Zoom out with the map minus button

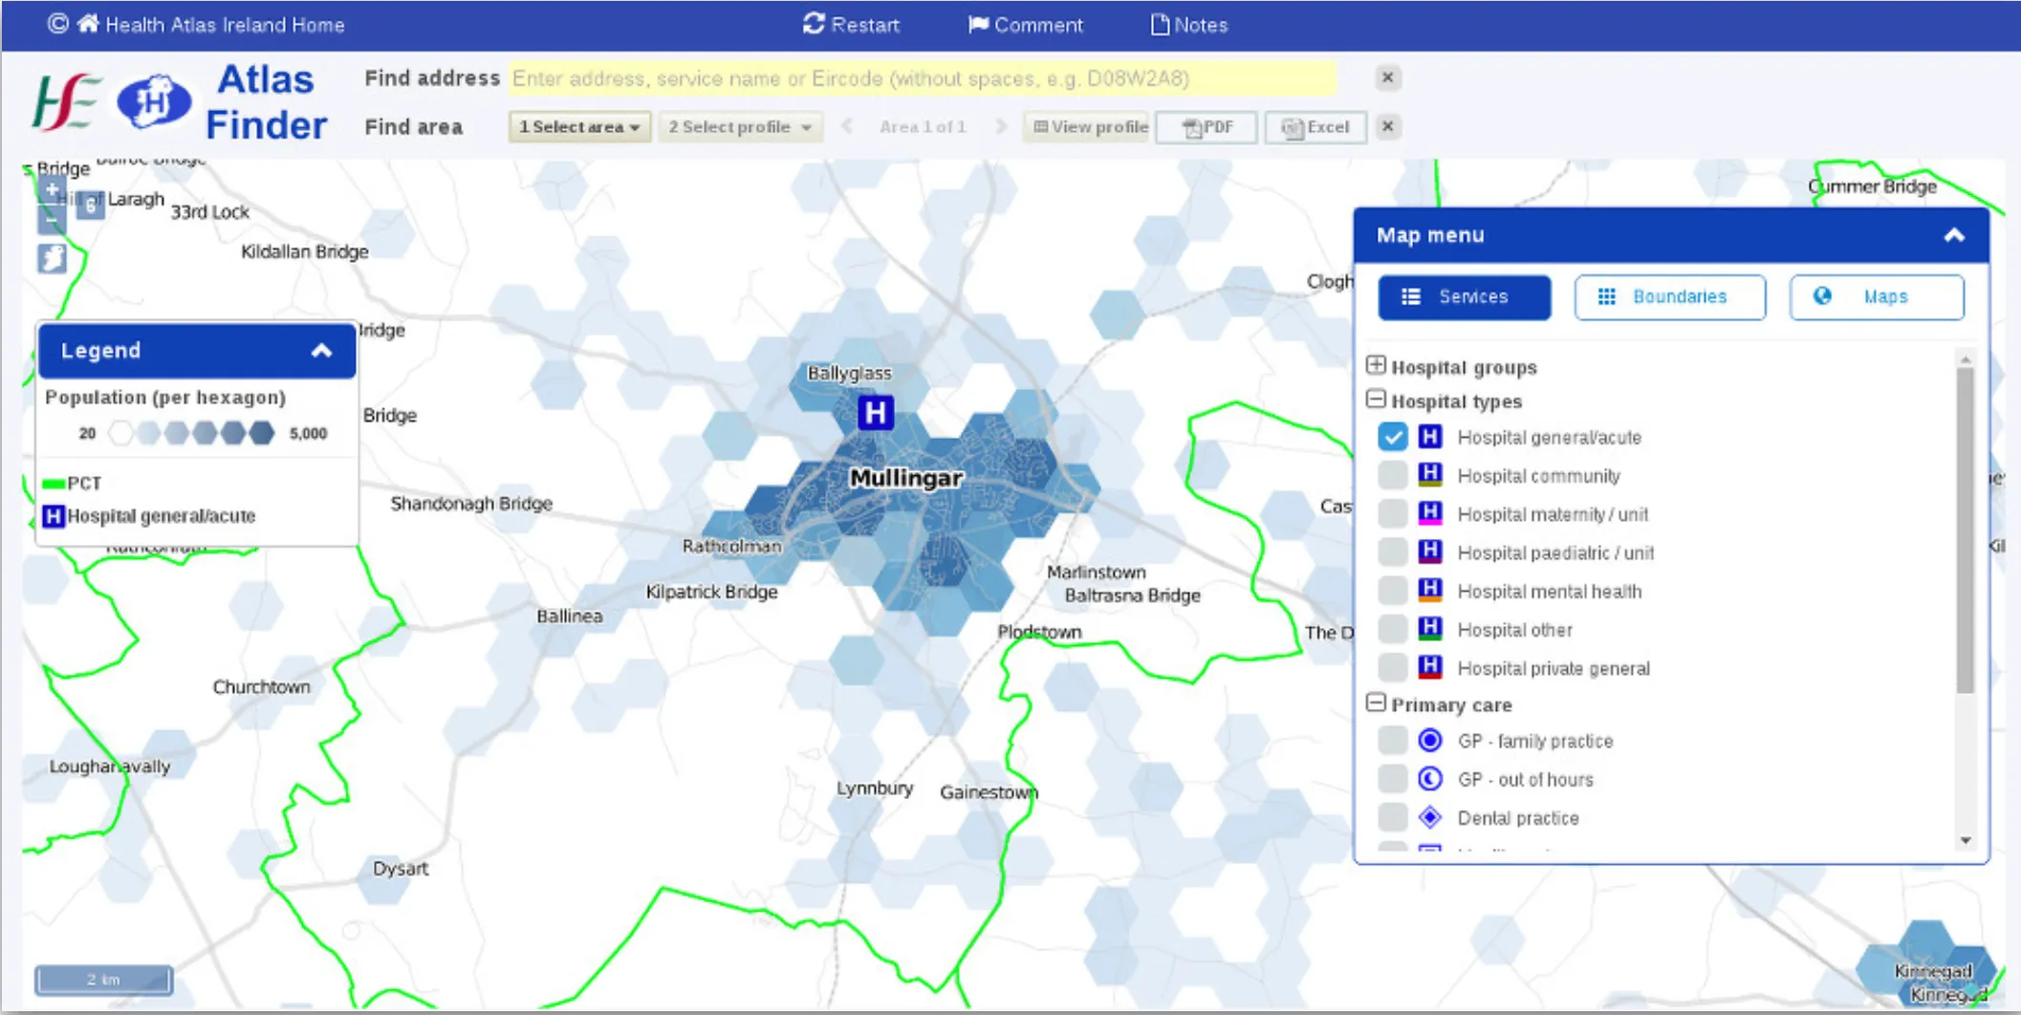53,219
